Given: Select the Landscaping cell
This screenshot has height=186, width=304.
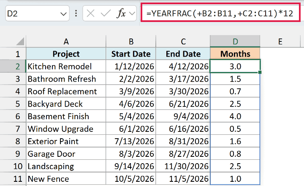Looking at the screenshot, I should click(x=66, y=166).
